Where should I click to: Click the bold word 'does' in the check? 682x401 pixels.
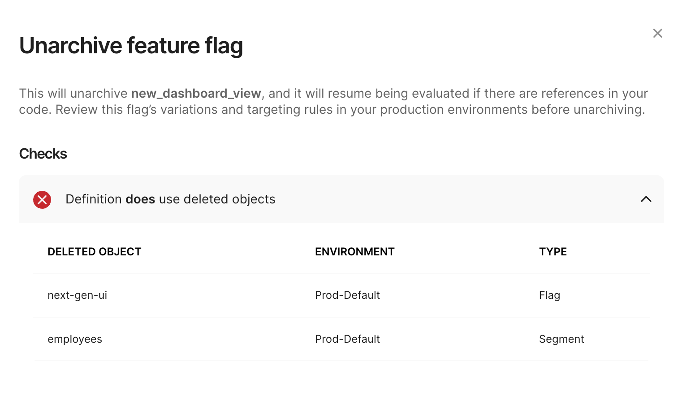tap(140, 199)
